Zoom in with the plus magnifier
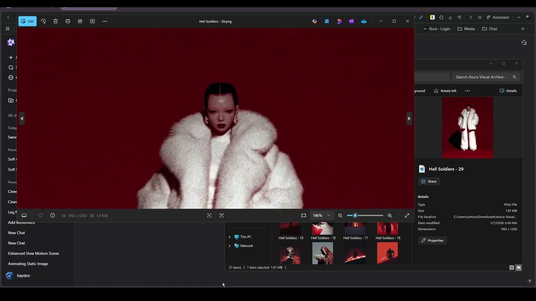The image size is (536, 301). (x=390, y=216)
